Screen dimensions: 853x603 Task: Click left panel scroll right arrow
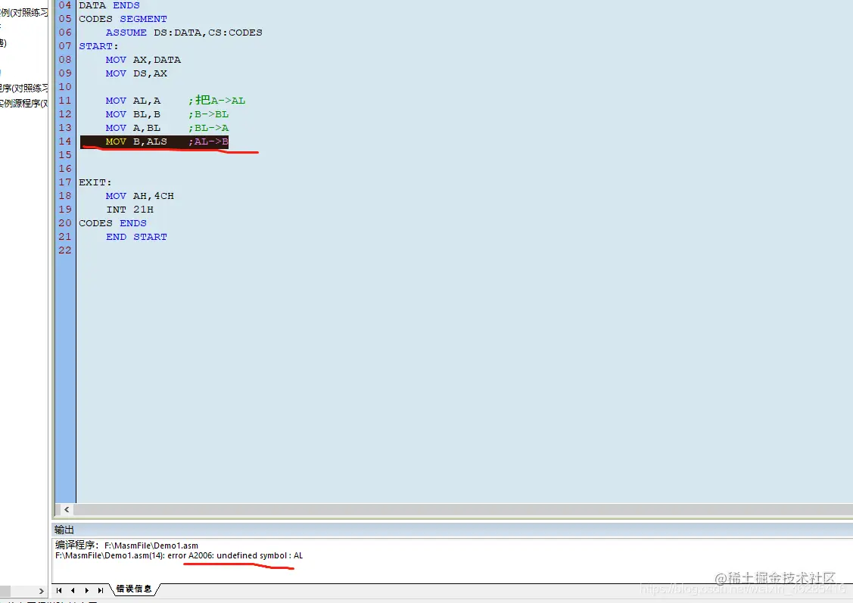[42, 591]
